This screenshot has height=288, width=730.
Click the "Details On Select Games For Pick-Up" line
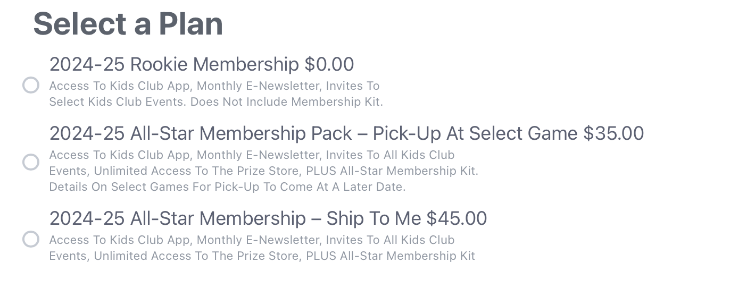(x=227, y=187)
